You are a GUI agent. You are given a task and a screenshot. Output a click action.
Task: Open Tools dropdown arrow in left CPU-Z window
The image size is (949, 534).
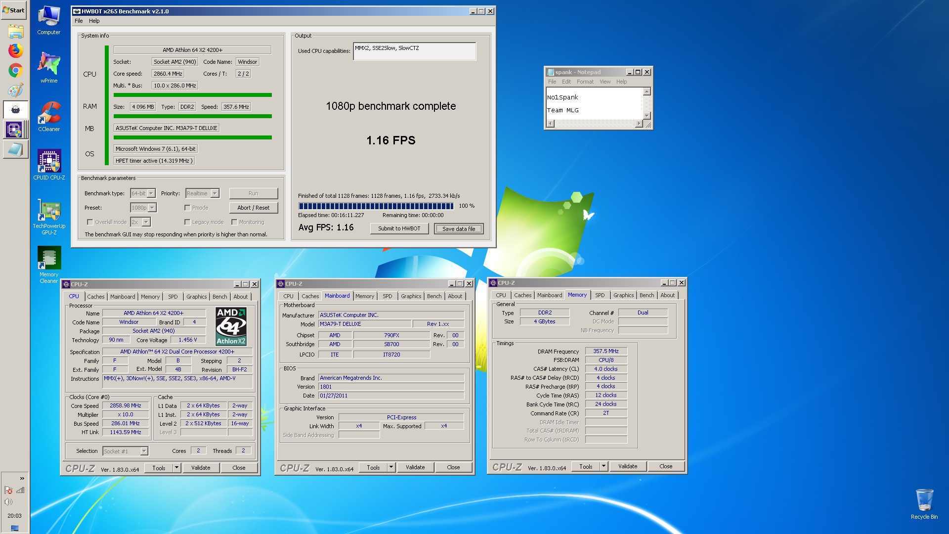click(x=176, y=468)
